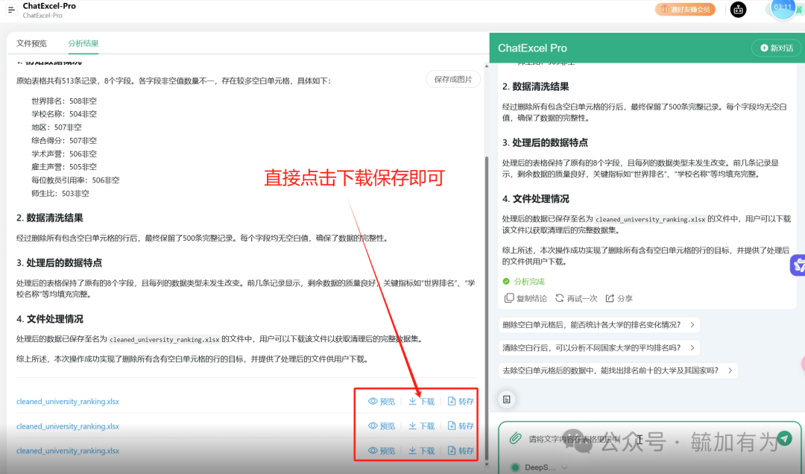Viewport: 805px width, 474px height.
Task: Retry the analysis with 再试一次
Action: (576, 298)
